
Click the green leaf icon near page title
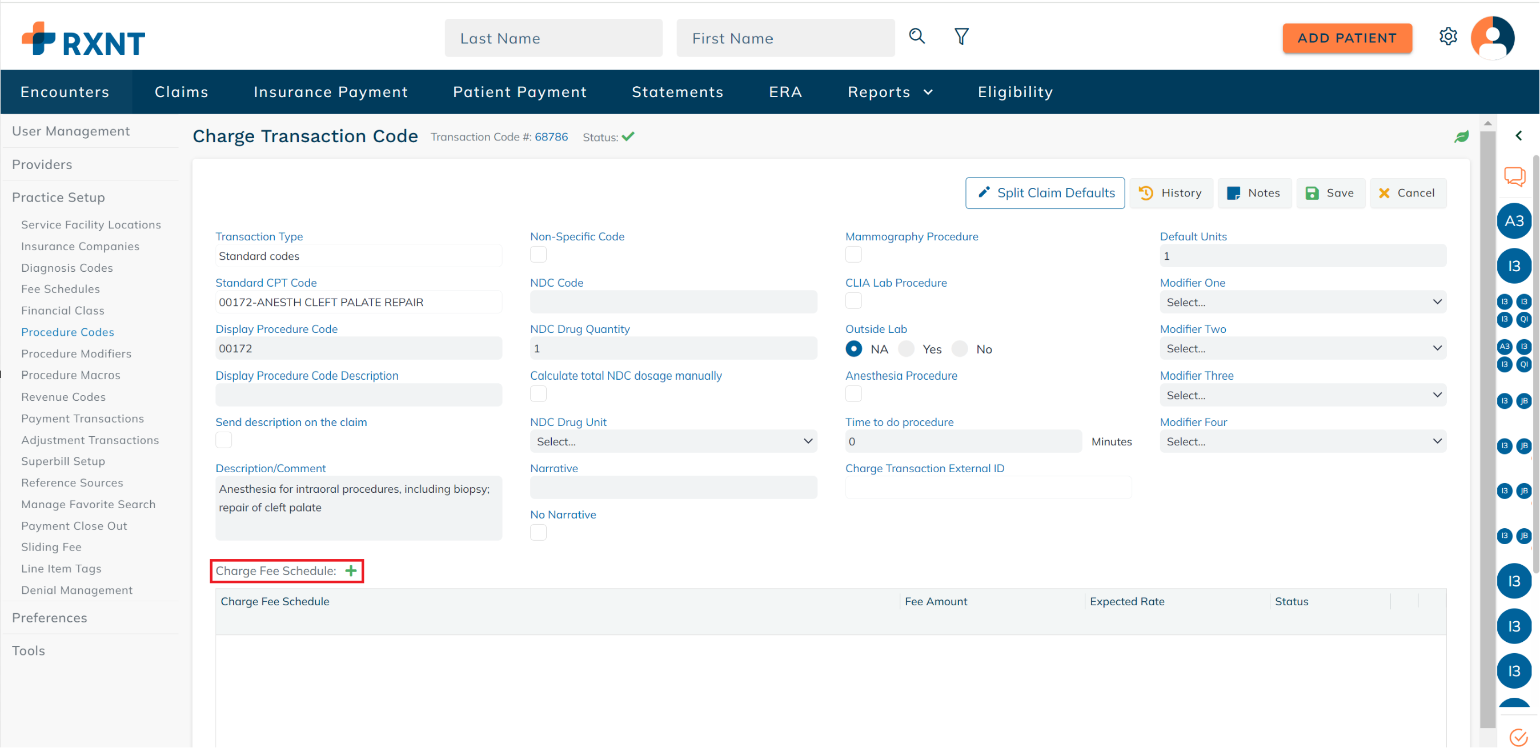(1462, 136)
